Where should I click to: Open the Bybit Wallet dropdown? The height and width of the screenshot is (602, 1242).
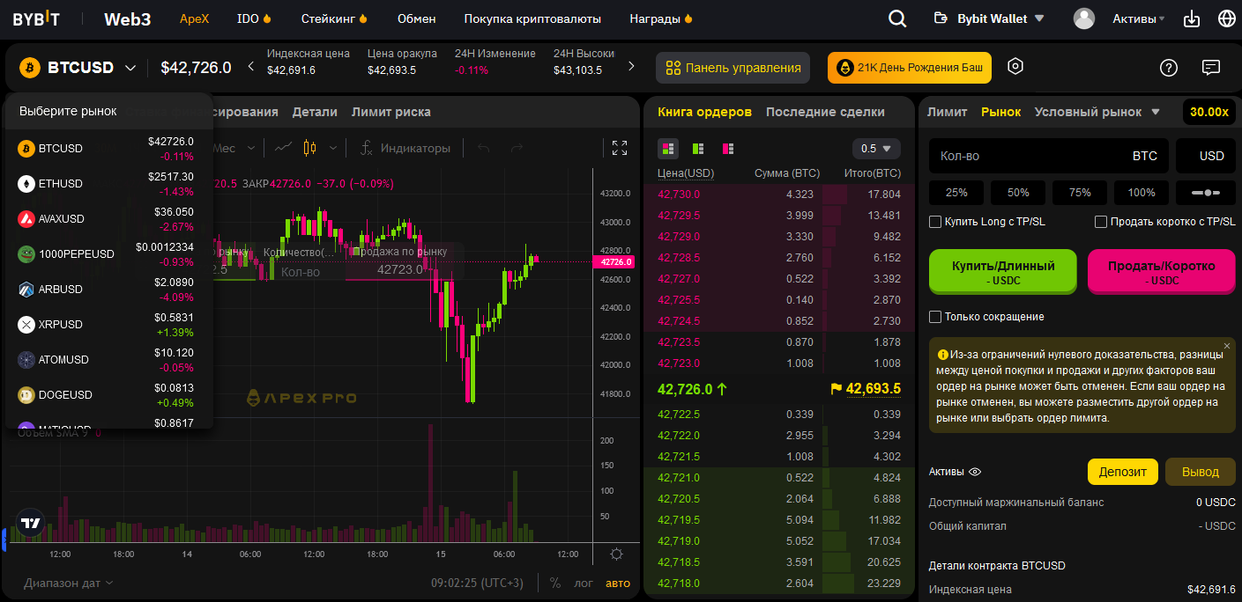click(x=988, y=18)
